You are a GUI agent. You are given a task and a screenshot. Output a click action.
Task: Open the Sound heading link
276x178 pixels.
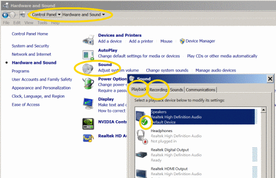coord(105,65)
